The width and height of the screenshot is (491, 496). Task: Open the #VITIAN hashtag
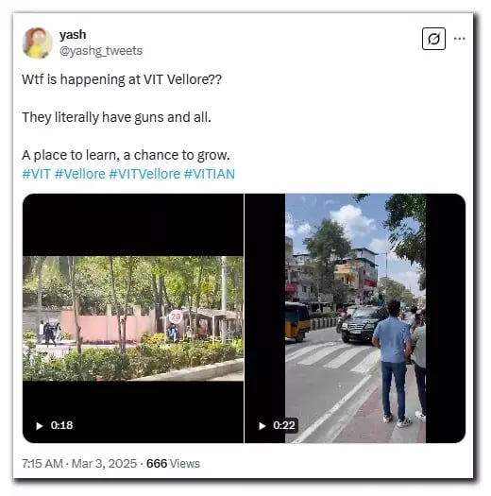click(210, 174)
